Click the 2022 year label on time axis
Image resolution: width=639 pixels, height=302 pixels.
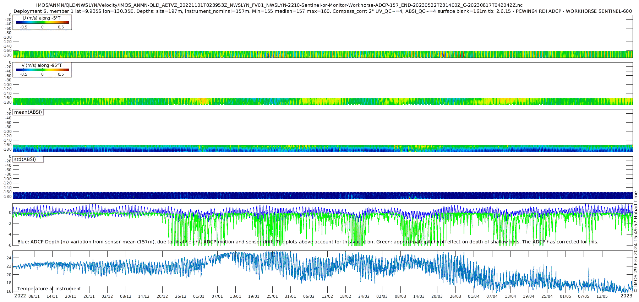[x=20, y=296]
